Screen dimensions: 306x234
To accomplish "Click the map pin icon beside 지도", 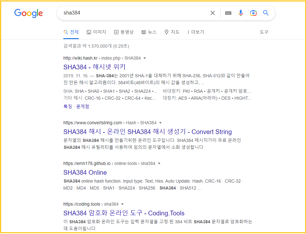I will [x=166, y=32].
